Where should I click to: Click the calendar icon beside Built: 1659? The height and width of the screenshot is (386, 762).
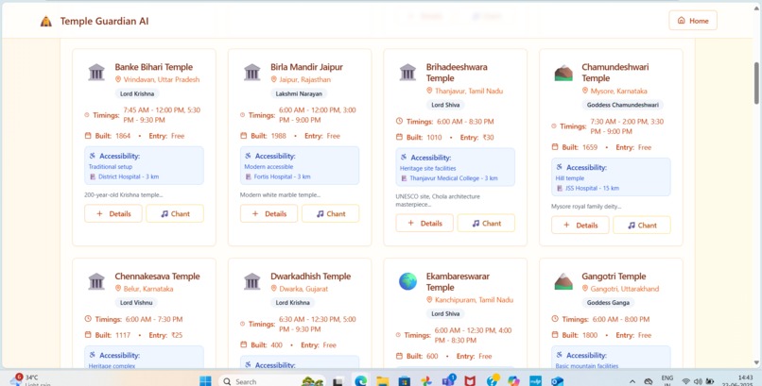click(x=555, y=147)
